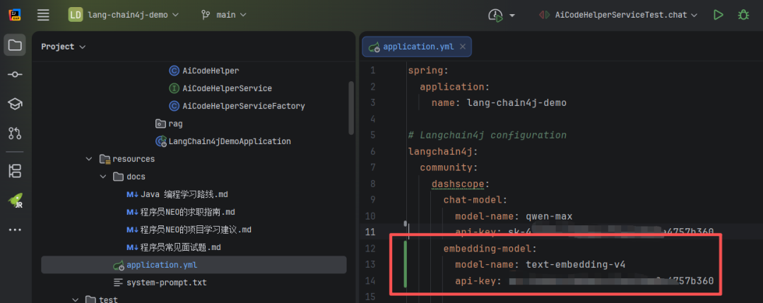763x303 pixels.
Task: Click the JRebel sidebar icon
Action: click(14, 200)
